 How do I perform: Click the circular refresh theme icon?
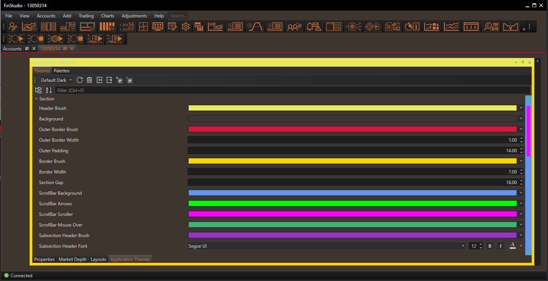(x=80, y=80)
